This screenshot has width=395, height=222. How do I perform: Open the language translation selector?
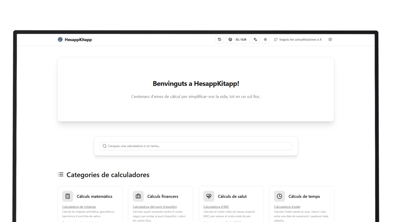(255, 39)
